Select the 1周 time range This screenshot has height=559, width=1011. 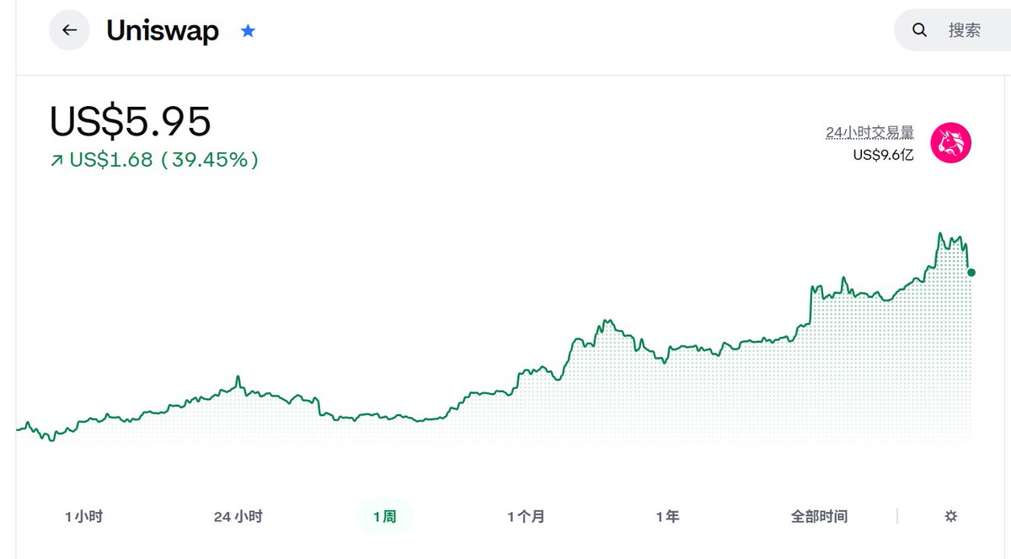[384, 516]
